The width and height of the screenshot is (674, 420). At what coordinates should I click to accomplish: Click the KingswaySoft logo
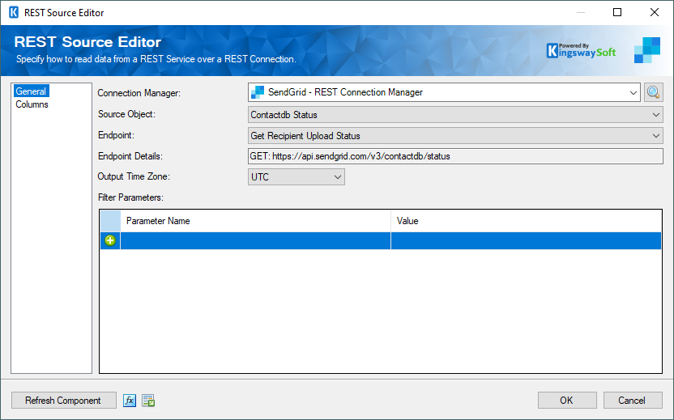click(581, 51)
